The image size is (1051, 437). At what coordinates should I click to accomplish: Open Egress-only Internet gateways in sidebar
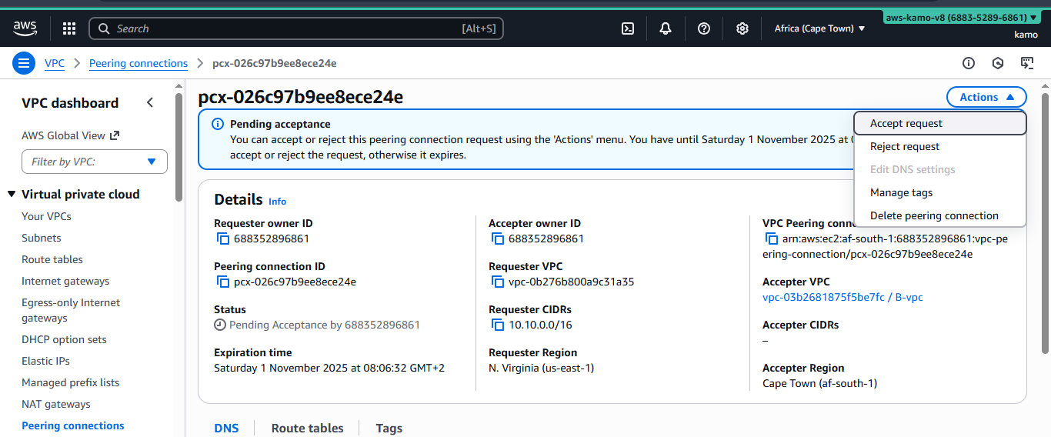[x=71, y=310]
